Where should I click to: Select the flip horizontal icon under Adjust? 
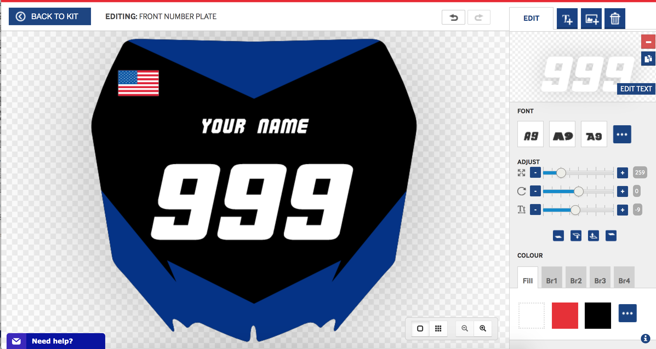pos(558,235)
